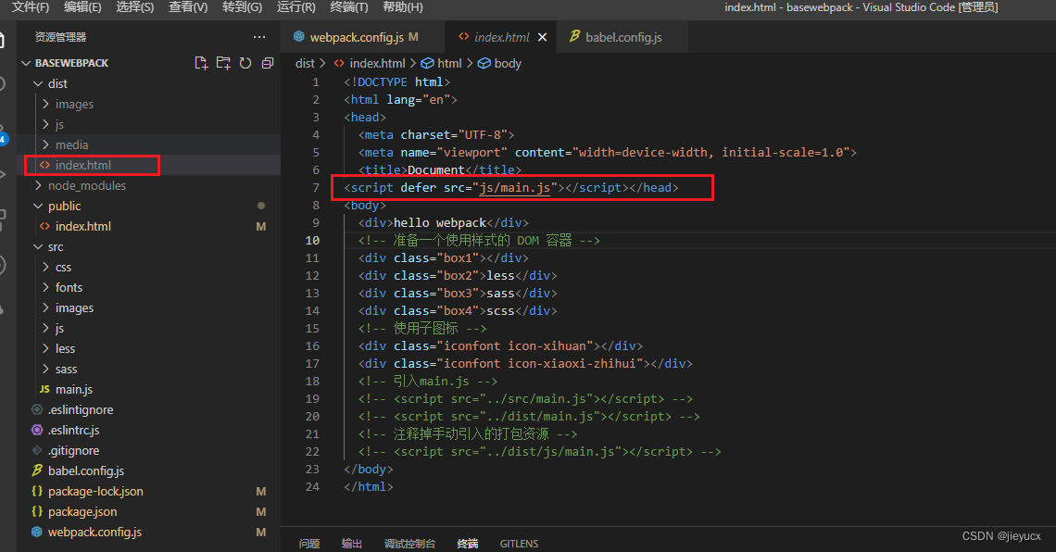Expand the media folder under dist
The image size is (1056, 552).
148,144
